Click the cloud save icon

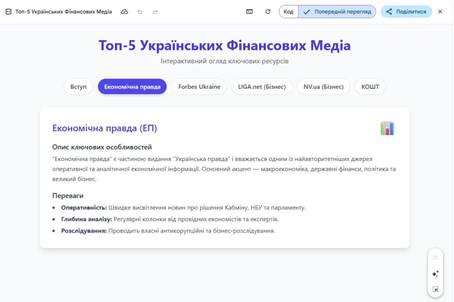125,12
